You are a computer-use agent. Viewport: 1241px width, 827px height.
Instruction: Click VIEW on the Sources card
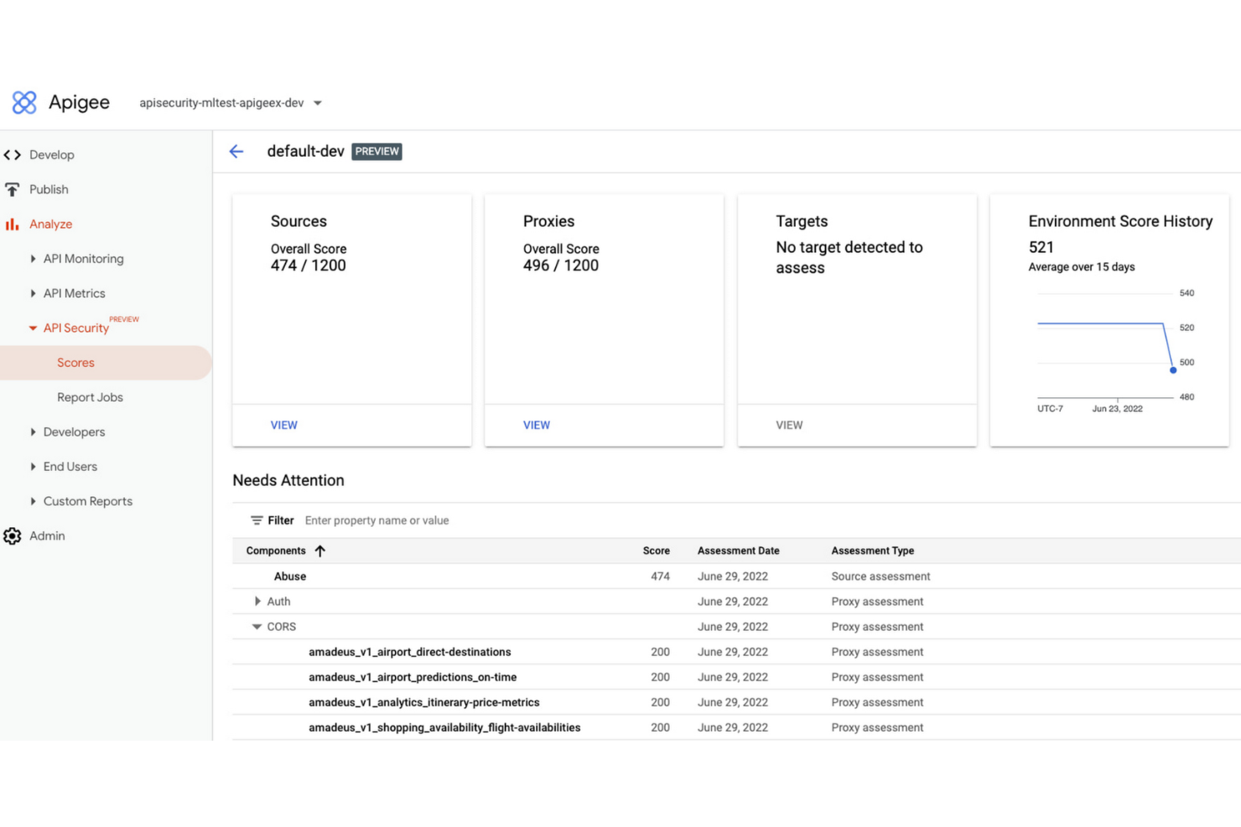coord(284,426)
